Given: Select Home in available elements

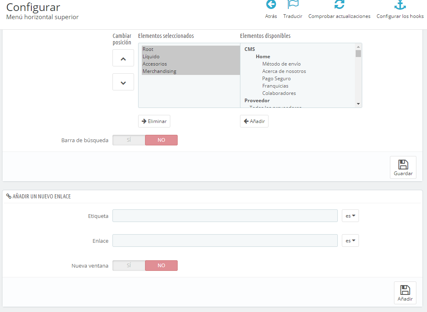Looking at the screenshot, I should pos(263,57).
